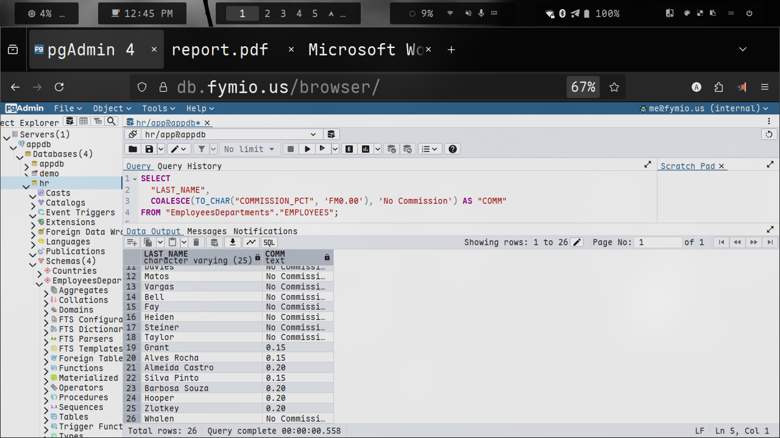Image resolution: width=780 pixels, height=438 pixels.
Task: Toggle the database connection status button
Action: (x=132, y=134)
